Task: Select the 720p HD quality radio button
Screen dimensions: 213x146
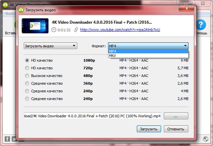Action: click(27, 68)
